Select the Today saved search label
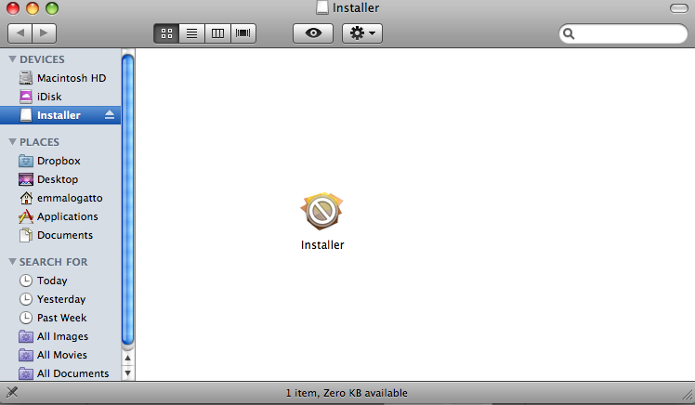 (52, 281)
